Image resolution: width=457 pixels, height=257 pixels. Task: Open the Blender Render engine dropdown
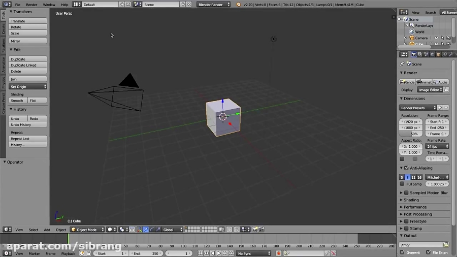pos(214,5)
